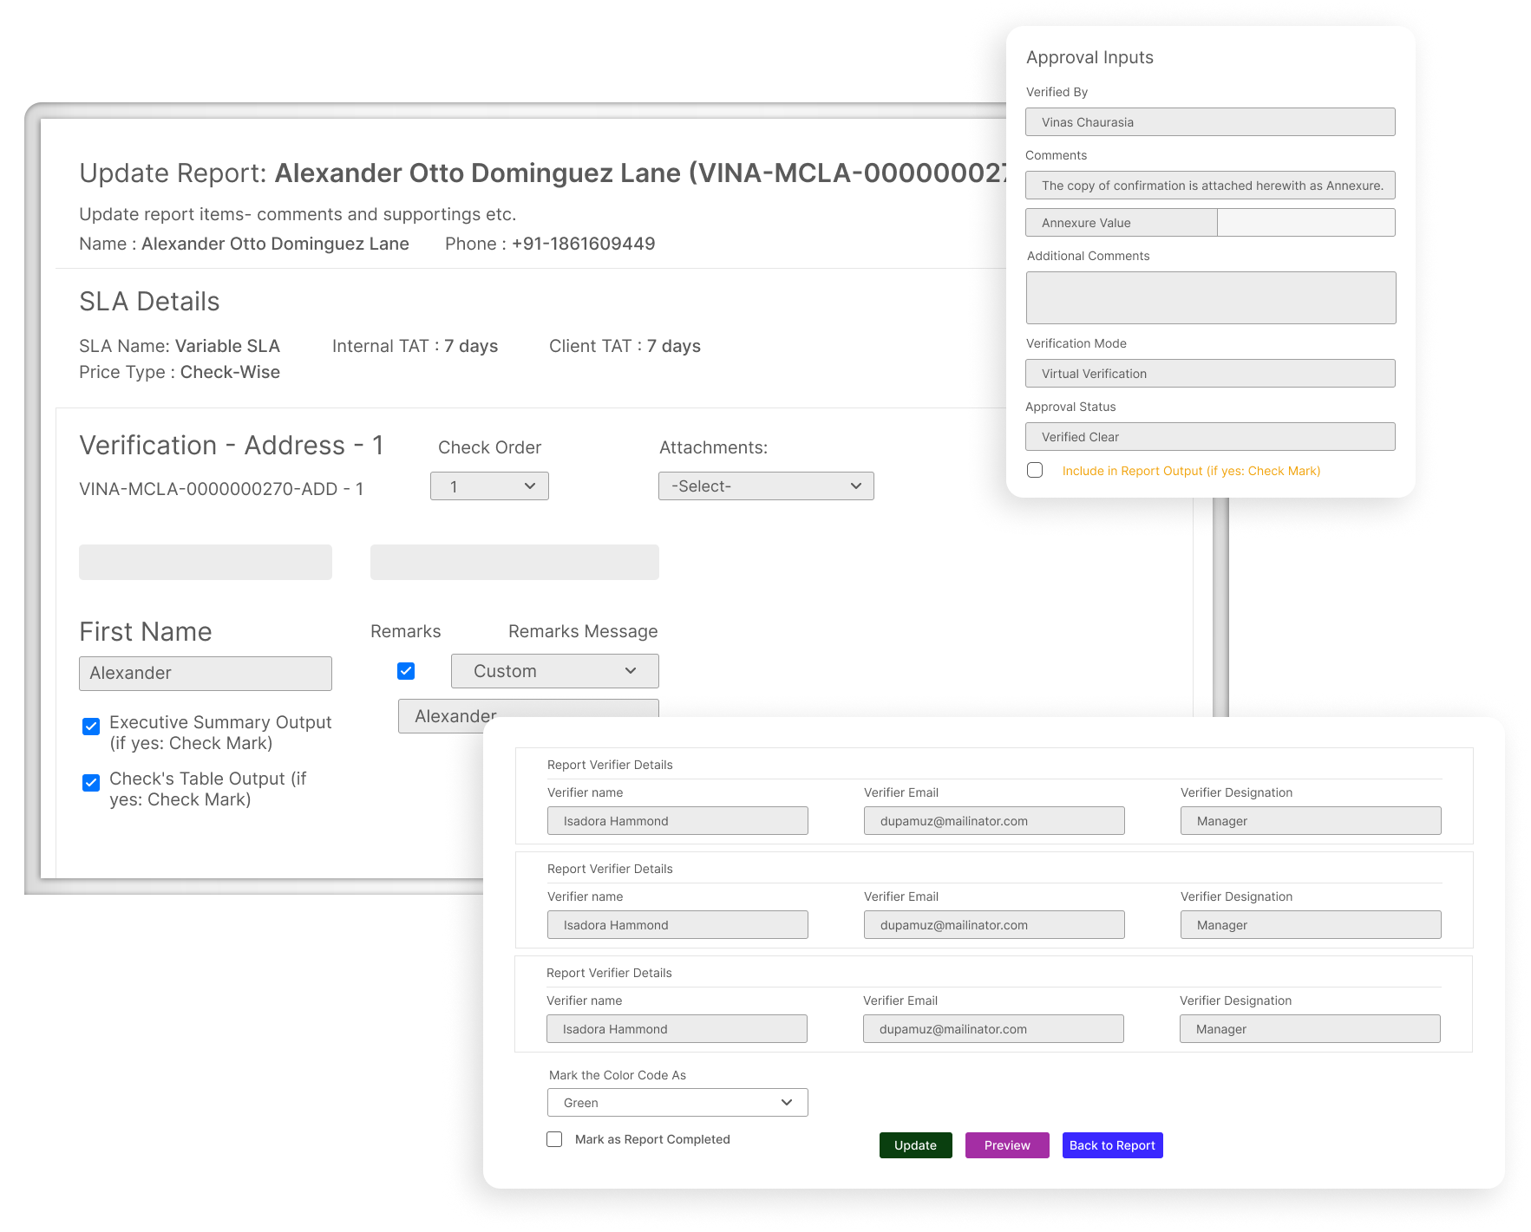The image size is (1531, 1232).
Task: Click the First Name input field
Action: tap(205, 674)
